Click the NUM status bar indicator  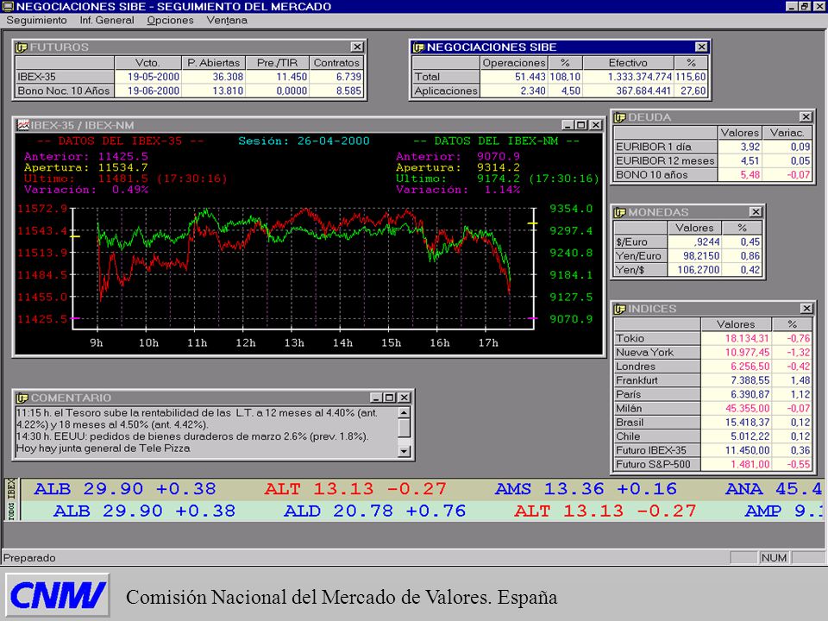(x=774, y=558)
